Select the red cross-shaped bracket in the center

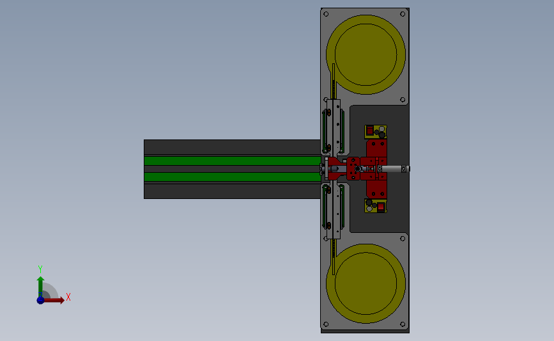coord(376,169)
